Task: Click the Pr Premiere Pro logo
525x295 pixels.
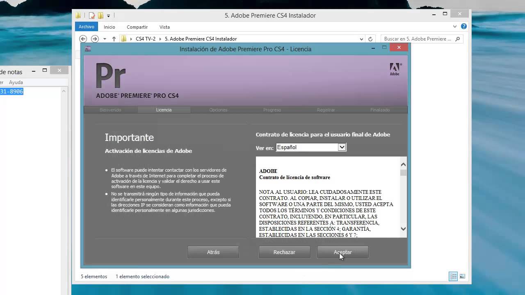Action: pyautogui.click(x=110, y=76)
